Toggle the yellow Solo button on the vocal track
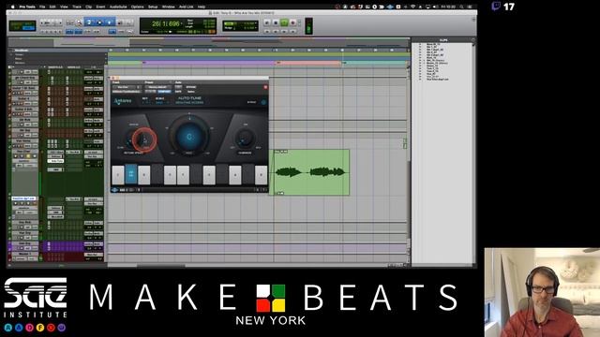600x337 pixels. tap(28, 156)
